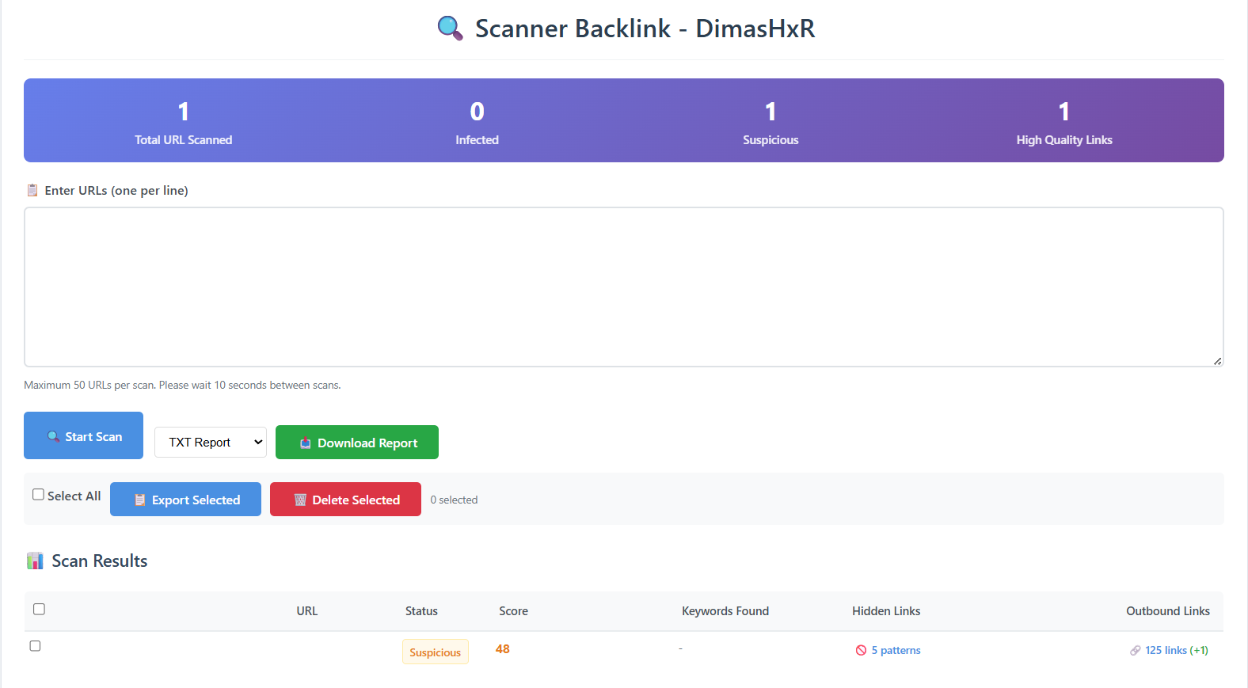Viewport: 1248px width, 688px height.
Task: Click the Suspicious status badge in results
Action: [x=436, y=652]
